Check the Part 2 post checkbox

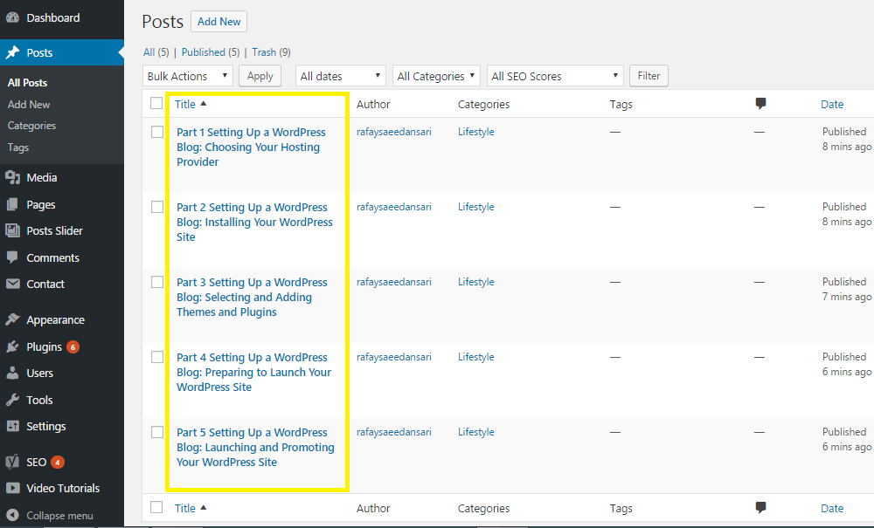[x=157, y=207]
